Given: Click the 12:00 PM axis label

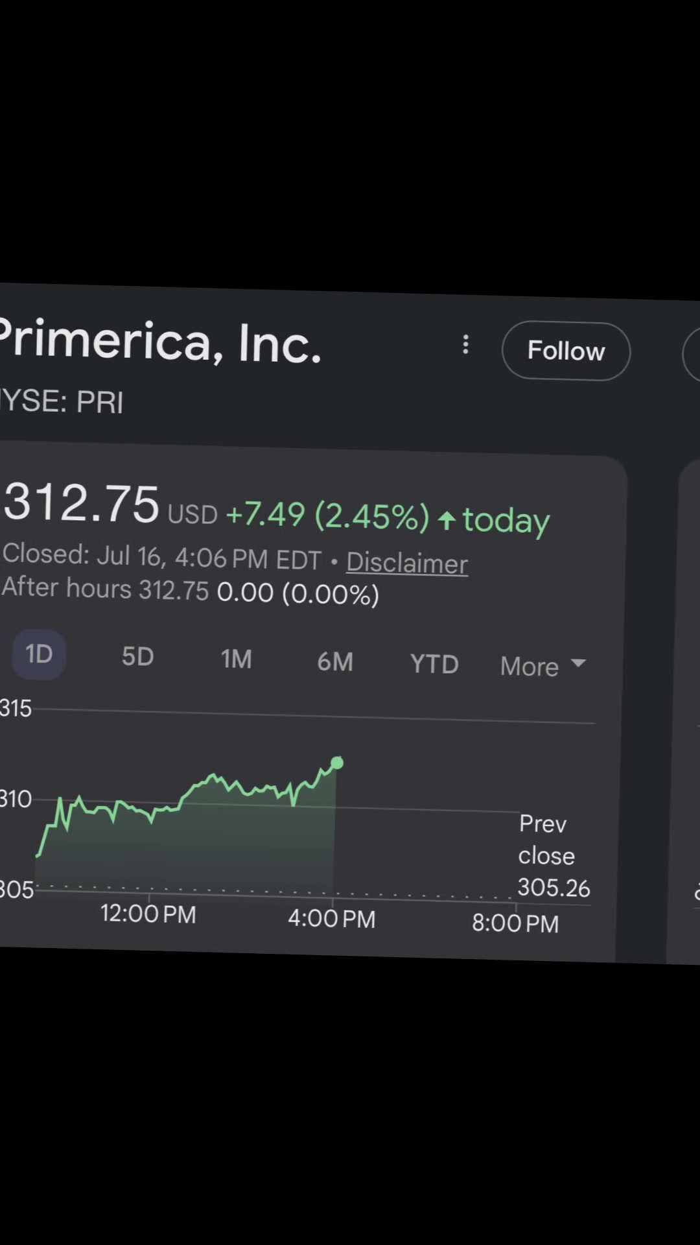Looking at the screenshot, I should click(x=148, y=914).
